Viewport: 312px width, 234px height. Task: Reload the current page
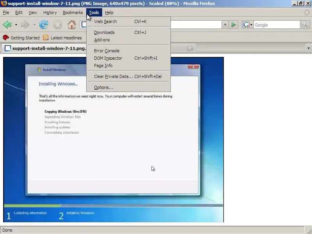pos(44,25)
